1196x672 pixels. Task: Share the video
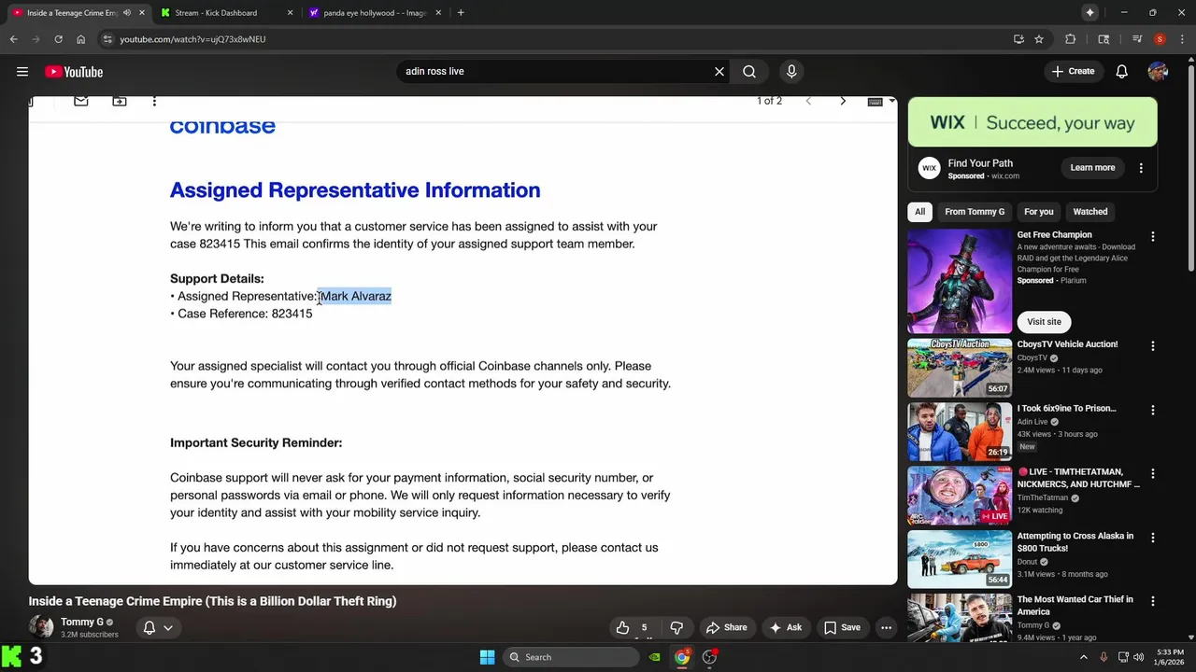(727, 627)
